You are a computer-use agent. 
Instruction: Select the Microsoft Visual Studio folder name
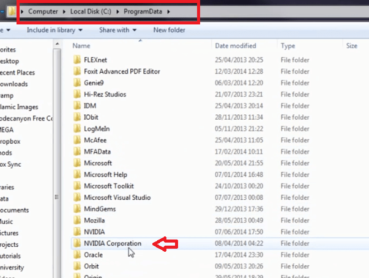117,197
